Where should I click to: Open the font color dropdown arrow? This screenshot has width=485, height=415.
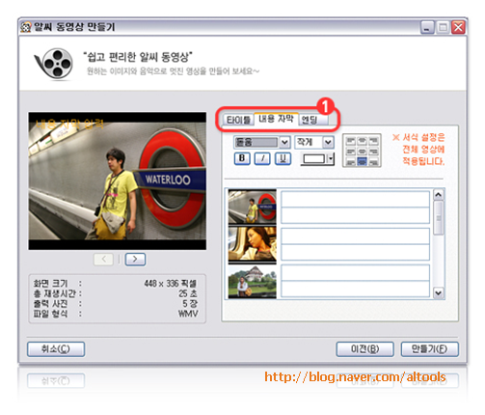tap(331, 158)
